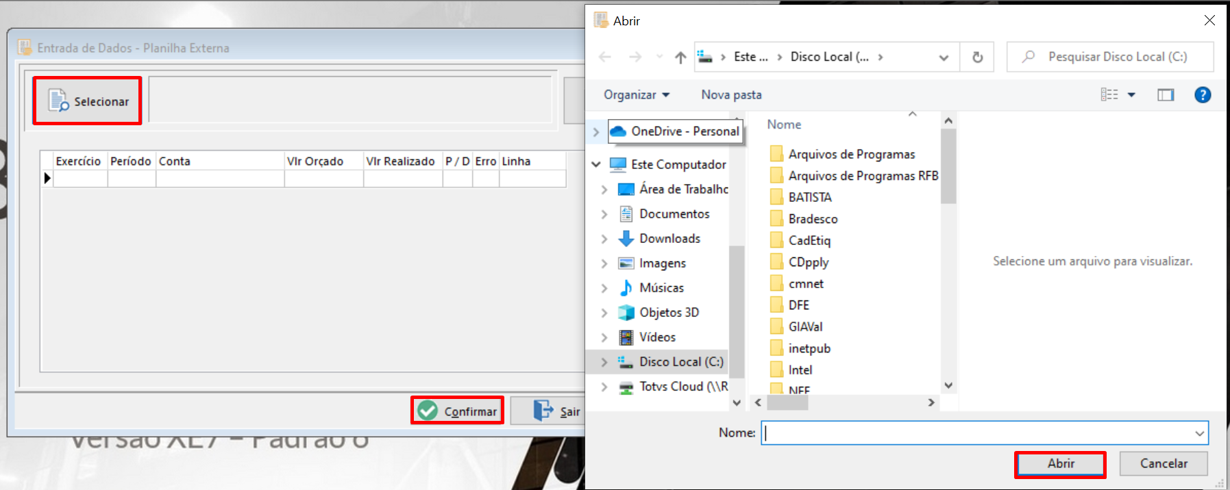Viewport: 1230px width, 490px height.
Task: Select the Bradesco folder
Action: [804, 219]
